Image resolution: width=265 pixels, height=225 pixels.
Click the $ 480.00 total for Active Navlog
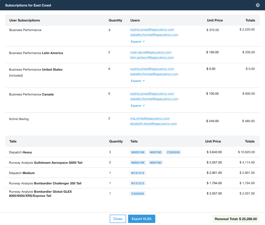pyautogui.click(x=248, y=121)
